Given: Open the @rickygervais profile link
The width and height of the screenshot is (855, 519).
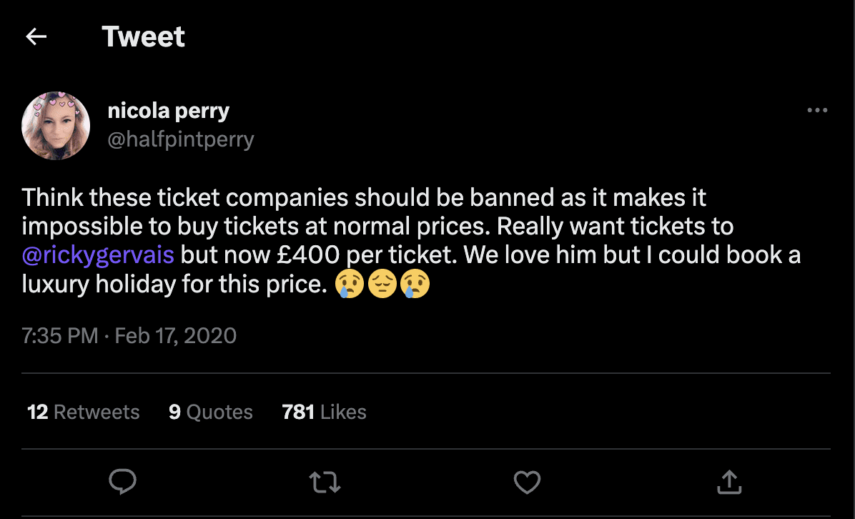Looking at the screenshot, I should (x=98, y=254).
